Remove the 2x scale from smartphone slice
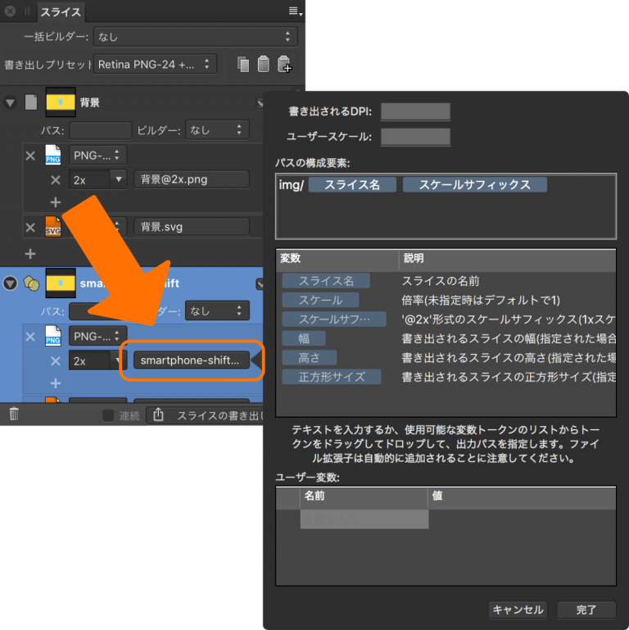This screenshot has width=629, height=630. 56,360
